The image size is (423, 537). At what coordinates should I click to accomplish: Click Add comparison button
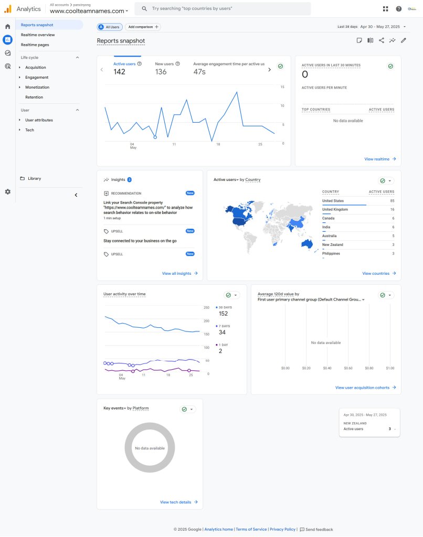click(143, 27)
